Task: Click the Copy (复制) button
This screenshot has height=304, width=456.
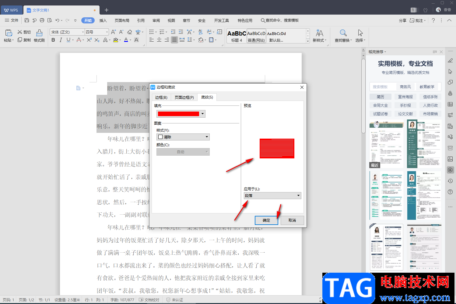Action: [x=24, y=40]
